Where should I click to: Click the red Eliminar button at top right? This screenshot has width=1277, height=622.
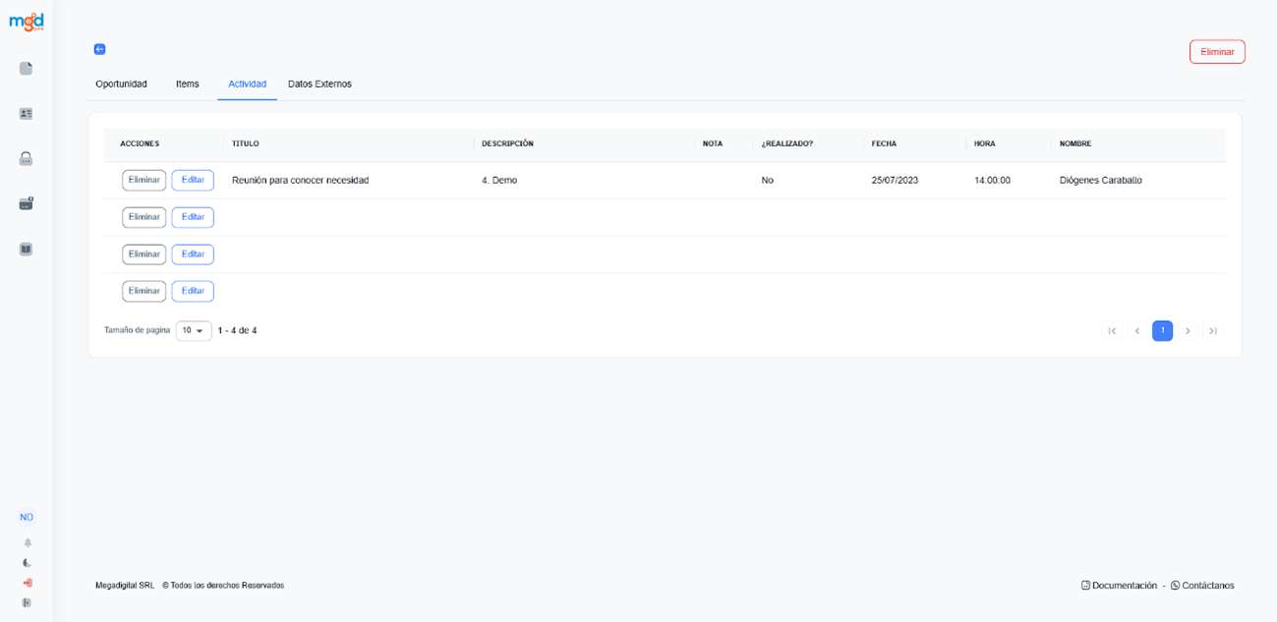1217,52
